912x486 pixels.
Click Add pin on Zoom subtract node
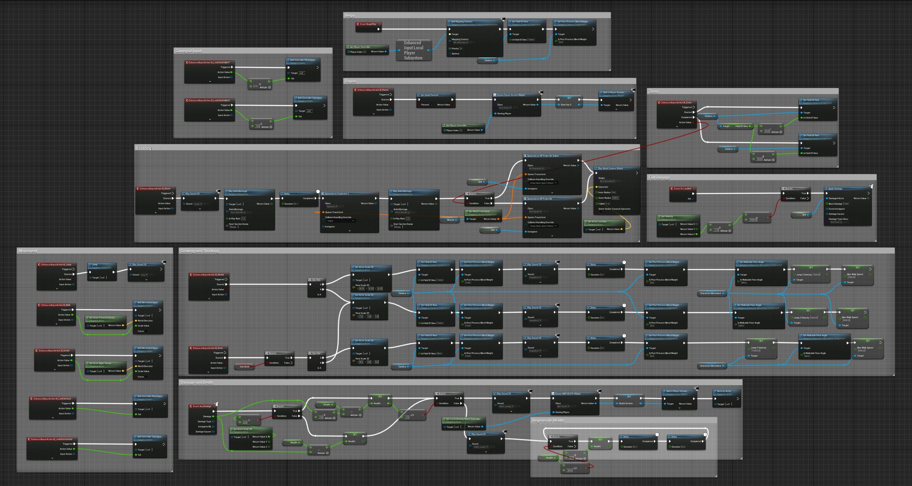(781, 132)
